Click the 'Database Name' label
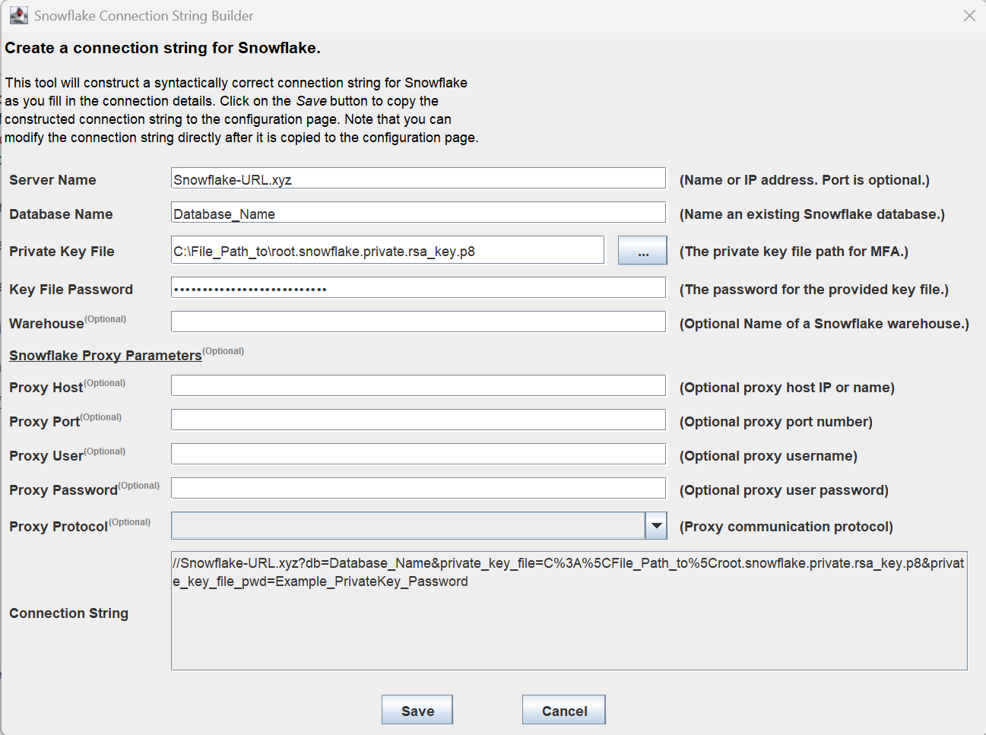The width and height of the screenshot is (986, 735). 61,214
